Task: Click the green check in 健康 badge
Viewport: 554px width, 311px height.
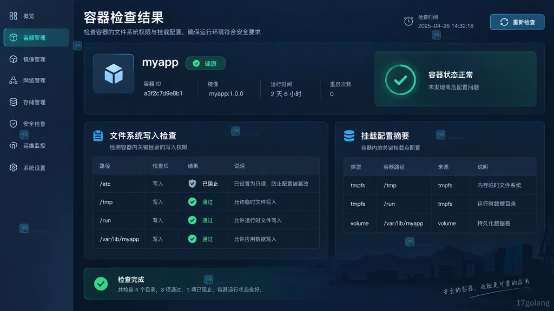Action: point(196,64)
